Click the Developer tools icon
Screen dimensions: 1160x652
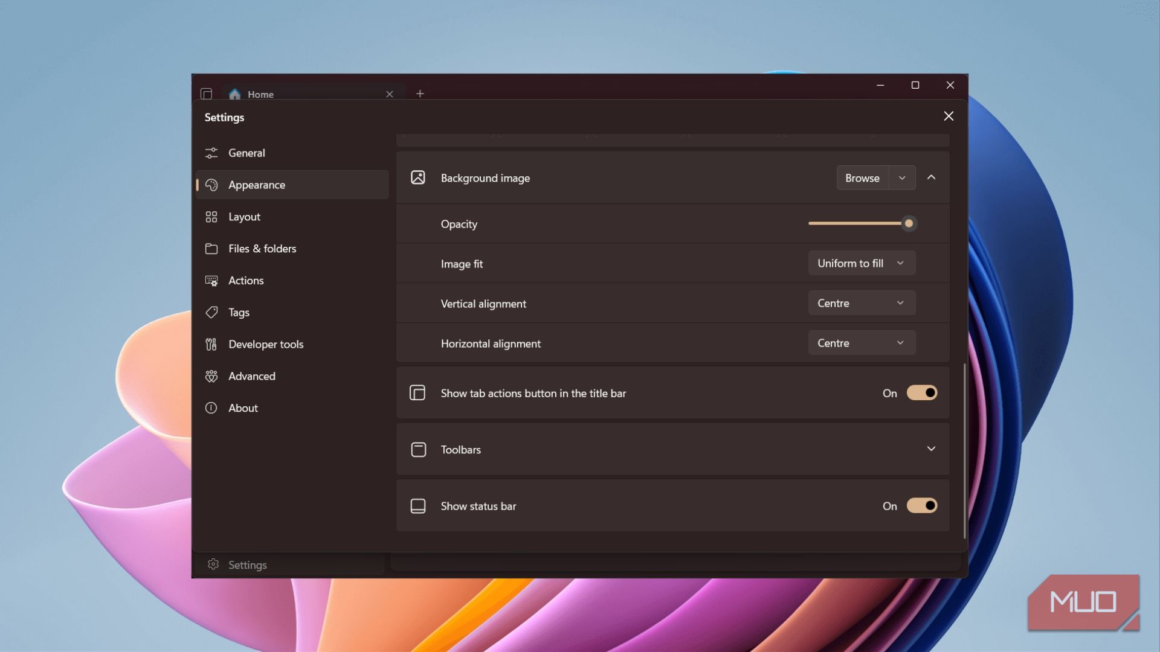point(211,345)
